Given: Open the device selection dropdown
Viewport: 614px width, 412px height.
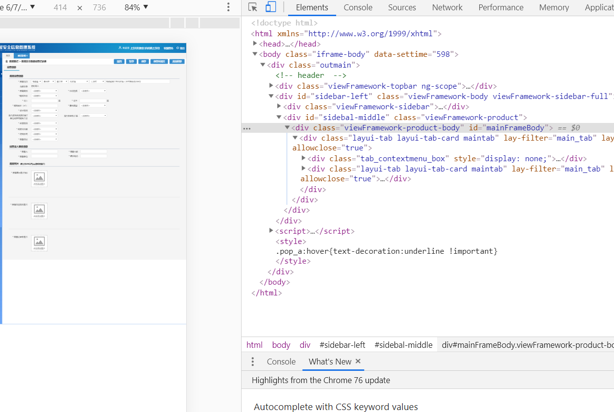Looking at the screenshot, I should pos(19,7).
